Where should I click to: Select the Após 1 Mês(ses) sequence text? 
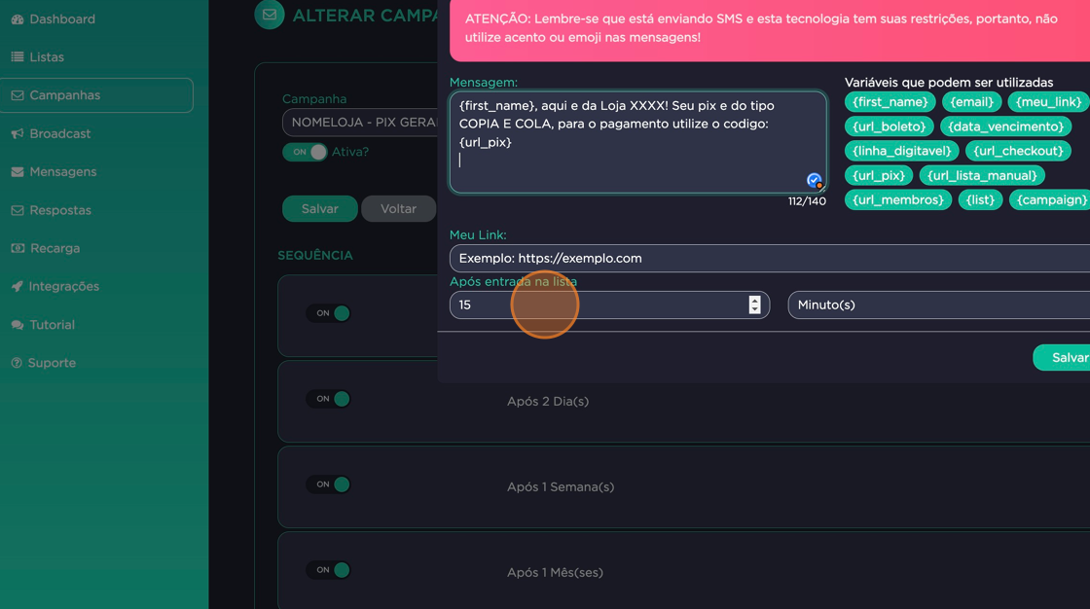[x=555, y=572]
